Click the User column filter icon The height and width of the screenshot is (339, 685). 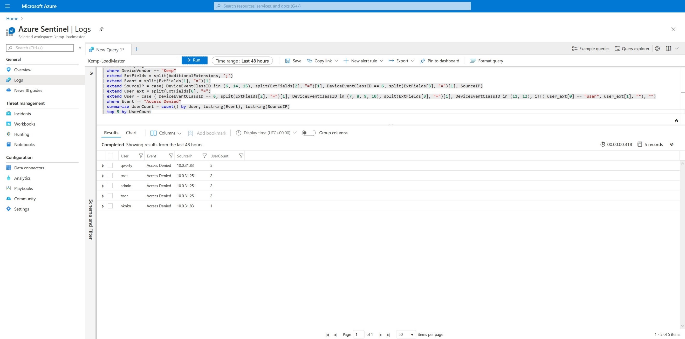coord(141,156)
